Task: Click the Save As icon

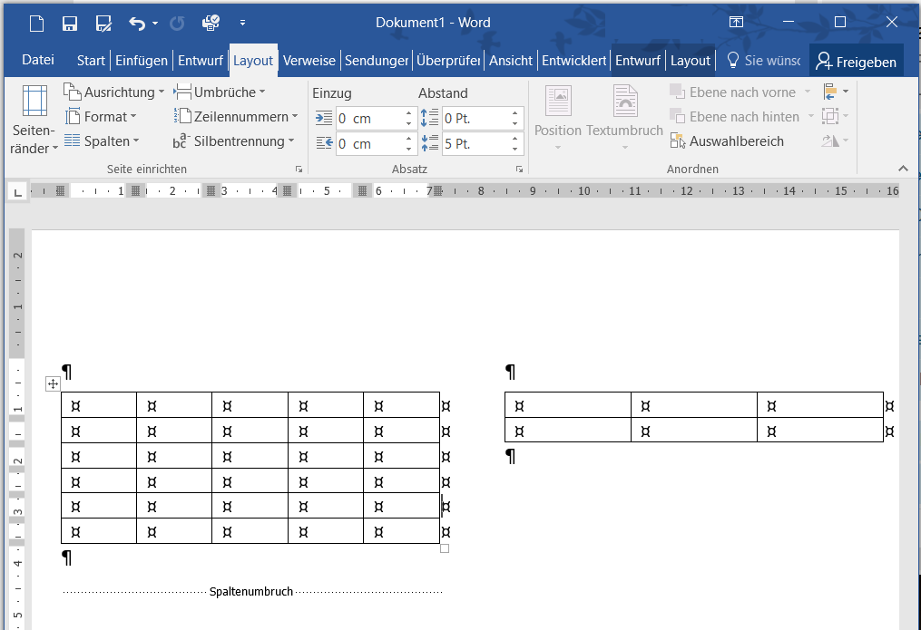Action: pyautogui.click(x=103, y=24)
